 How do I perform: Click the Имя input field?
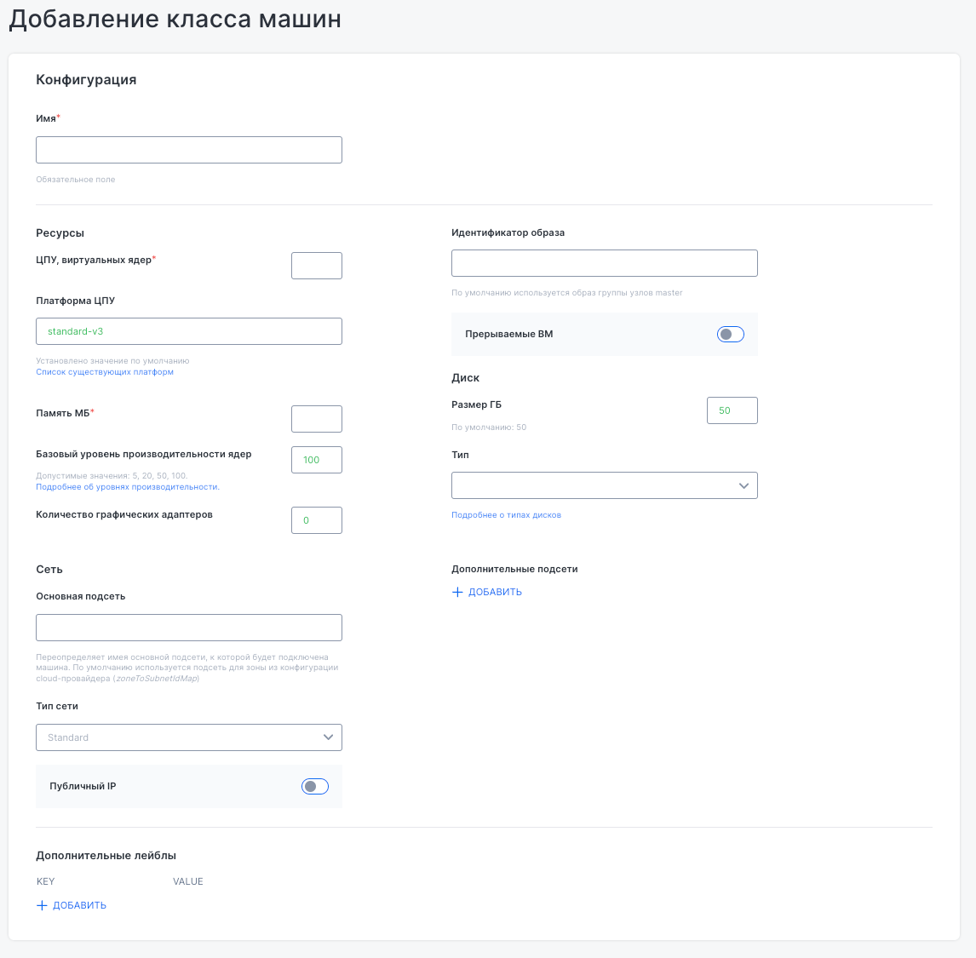pos(188,150)
